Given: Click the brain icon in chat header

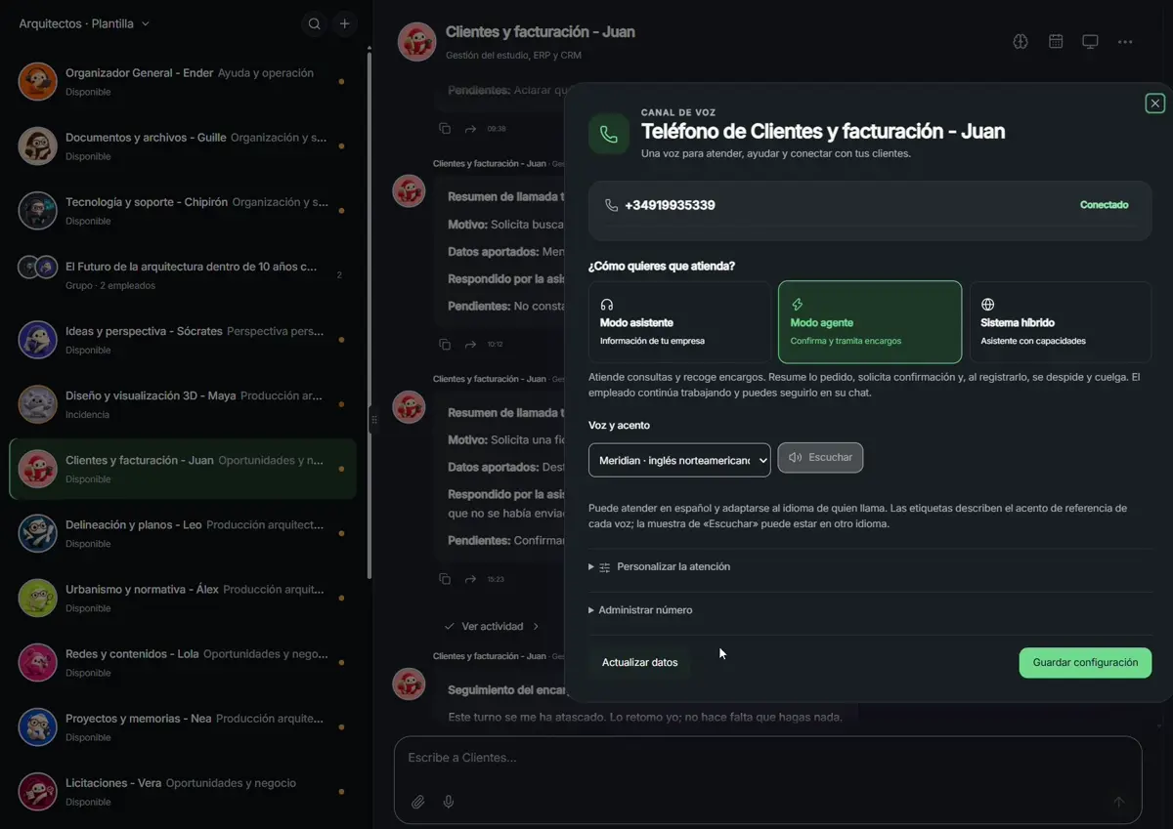Looking at the screenshot, I should [1021, 41].
